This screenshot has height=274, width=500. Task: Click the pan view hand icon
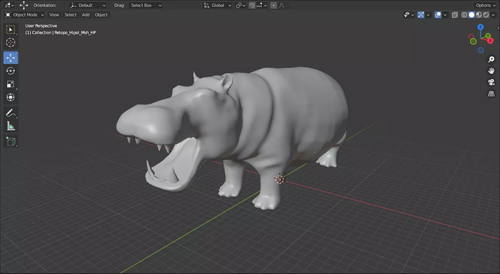[491, 71]
